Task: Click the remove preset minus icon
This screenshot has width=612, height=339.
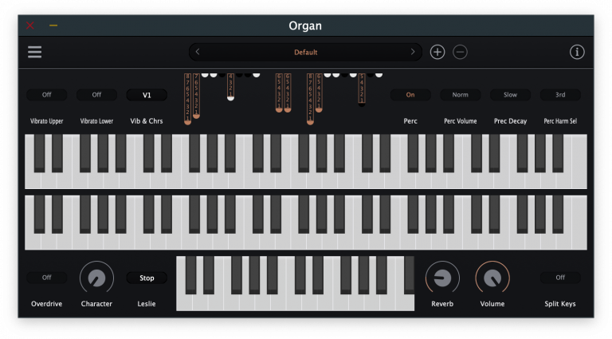Action: 460,52
